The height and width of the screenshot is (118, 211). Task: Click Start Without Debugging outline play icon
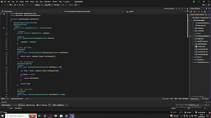(63, 5)
